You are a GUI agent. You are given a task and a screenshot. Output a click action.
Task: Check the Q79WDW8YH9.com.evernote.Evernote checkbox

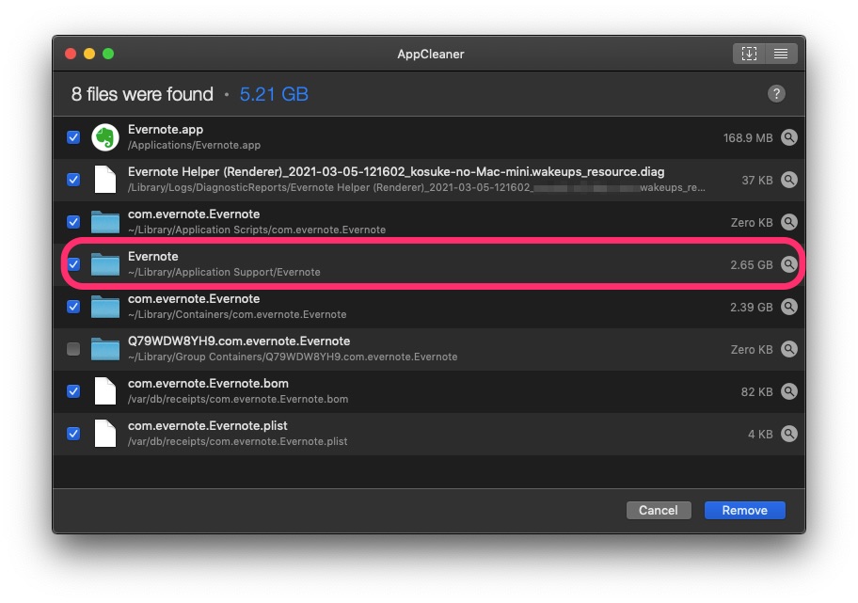[73, 349]
